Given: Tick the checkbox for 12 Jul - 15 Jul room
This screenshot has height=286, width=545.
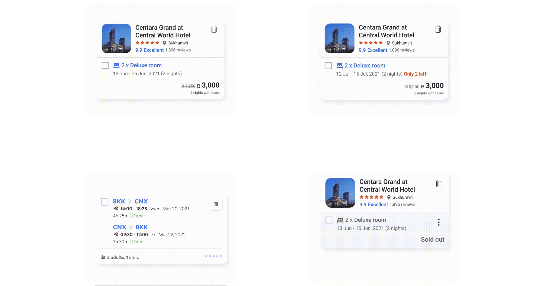Looking at the screenshot, I should (x=328, y=66).
